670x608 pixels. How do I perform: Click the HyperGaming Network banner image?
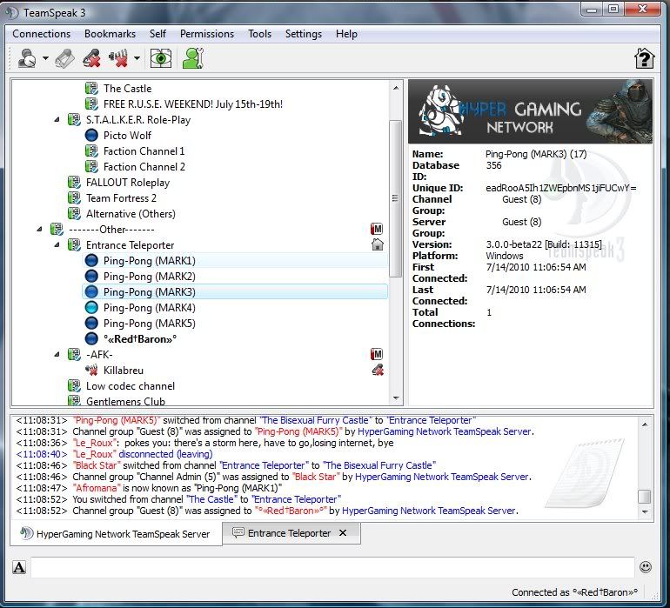530,111
